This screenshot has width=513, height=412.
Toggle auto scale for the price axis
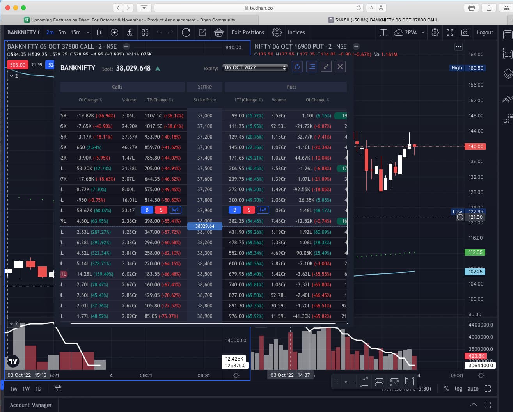pos(473,389)
